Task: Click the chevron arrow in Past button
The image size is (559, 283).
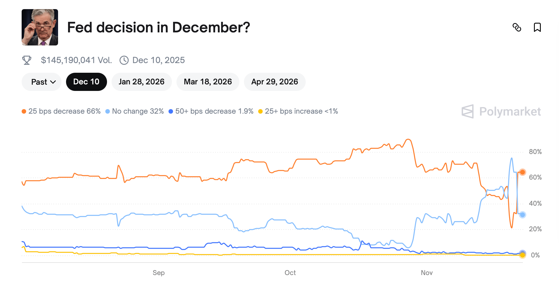Action: 53,82
